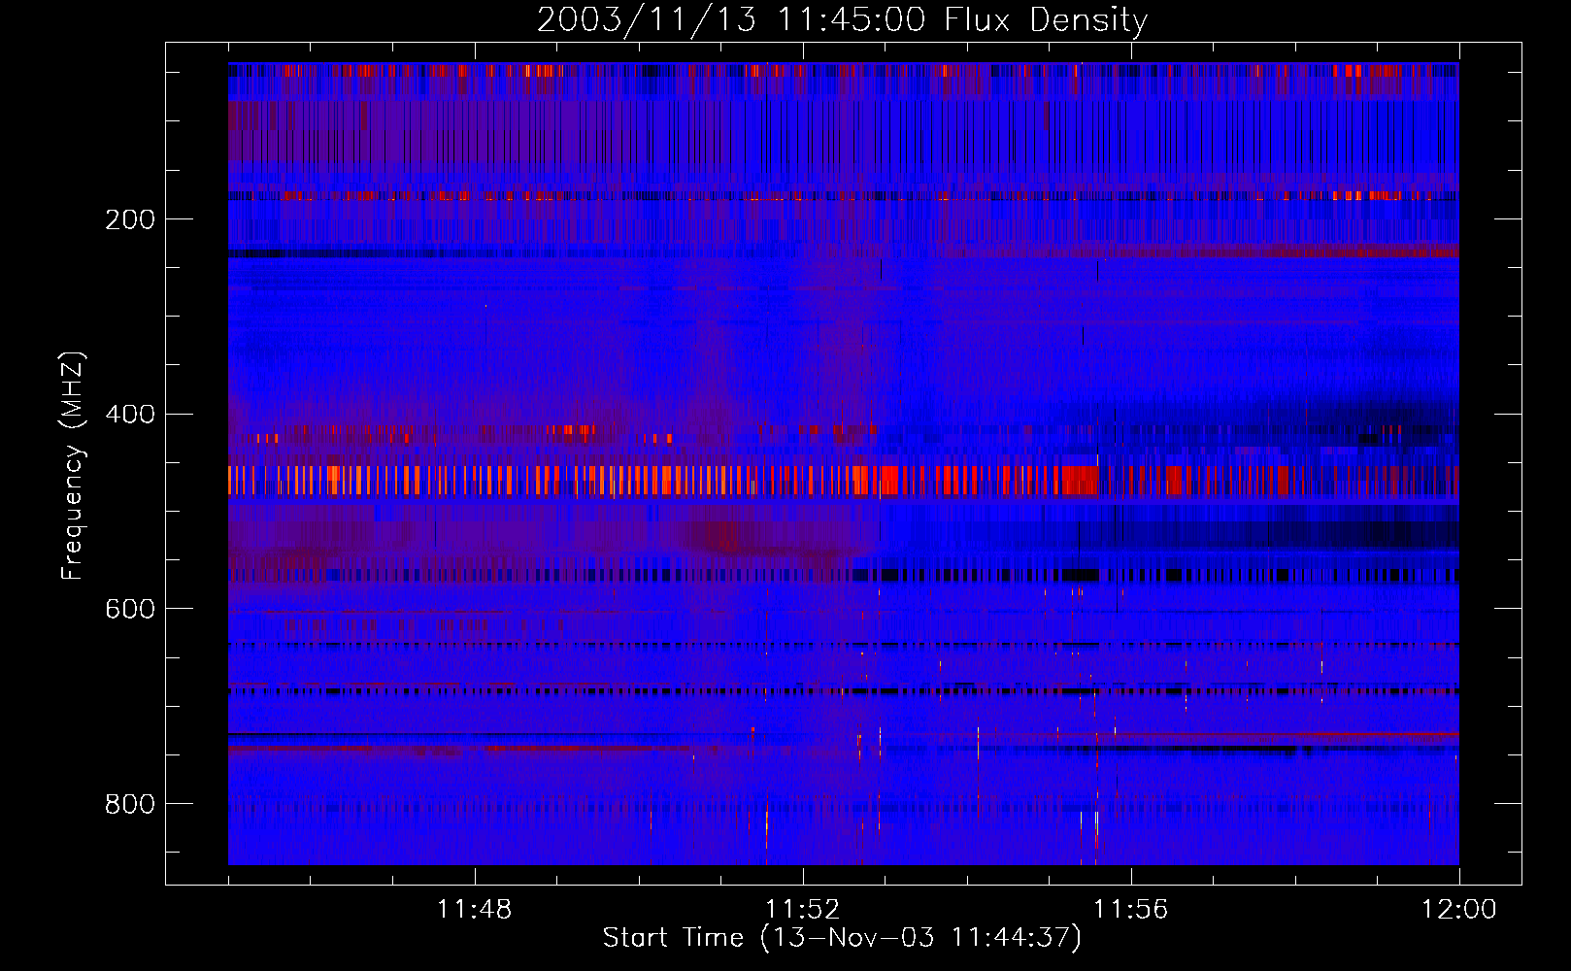Click the 11:52 time tick label
This screenshot has height=971, width=1571.
(x=802, y=909)
